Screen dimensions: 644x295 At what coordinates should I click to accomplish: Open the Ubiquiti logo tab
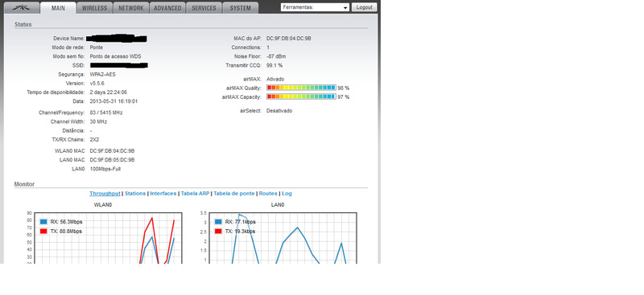(22, 8)
